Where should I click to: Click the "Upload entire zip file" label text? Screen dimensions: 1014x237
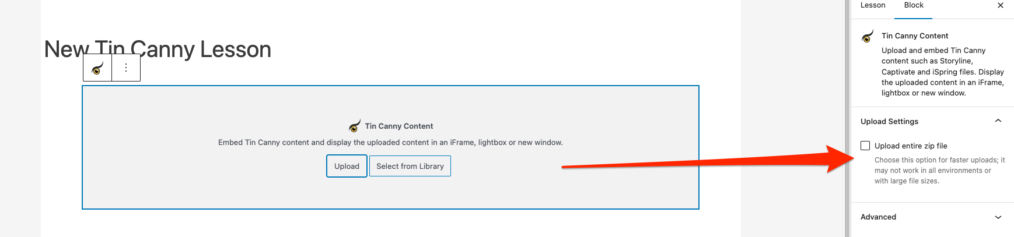(911, 146)
